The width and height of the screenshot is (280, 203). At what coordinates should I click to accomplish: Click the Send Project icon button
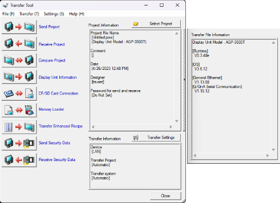click(19, 27)
